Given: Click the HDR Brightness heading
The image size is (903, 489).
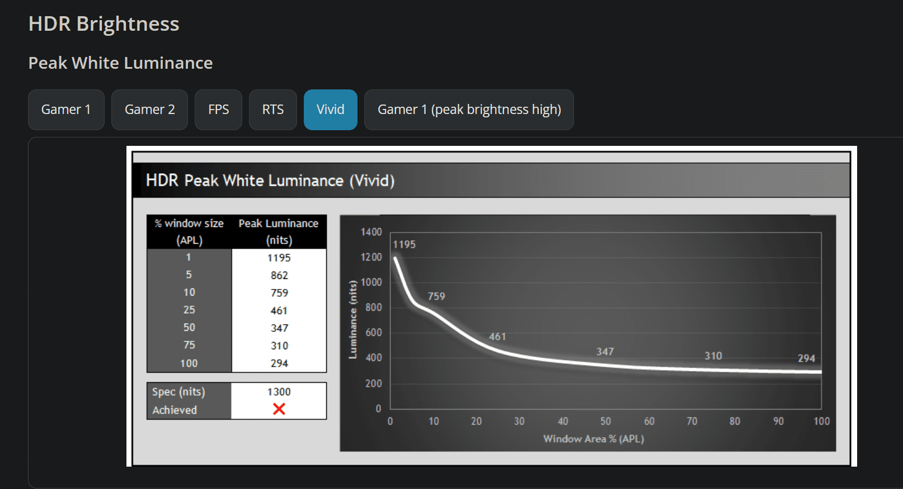Looking at the screenshot, I should click(x=104, y=24).
